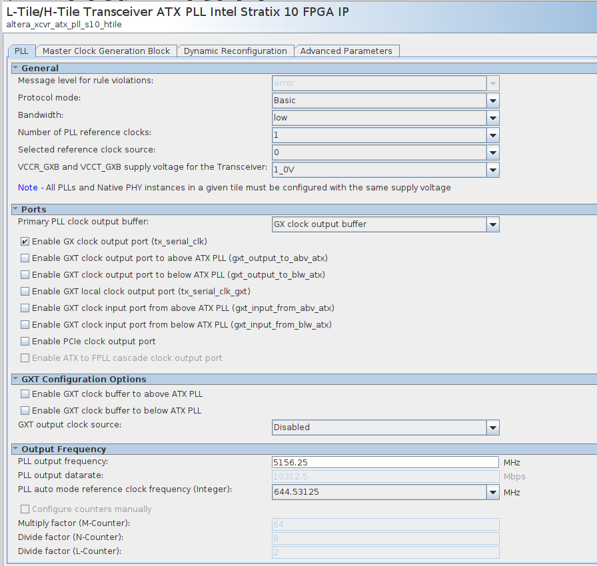
Task: Click the disabled Message level dropdown
Action: pyautogui.click(x=385, y=83)
